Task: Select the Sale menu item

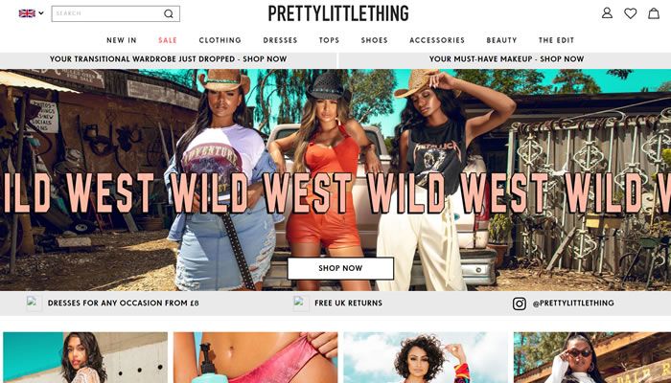Action: click(168, 40)
